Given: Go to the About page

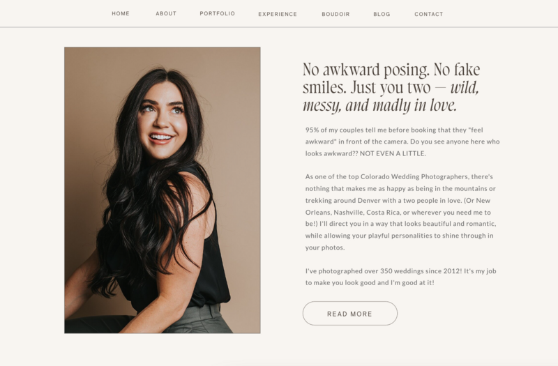Looking at the screenshot, I should tap(166, 13).
